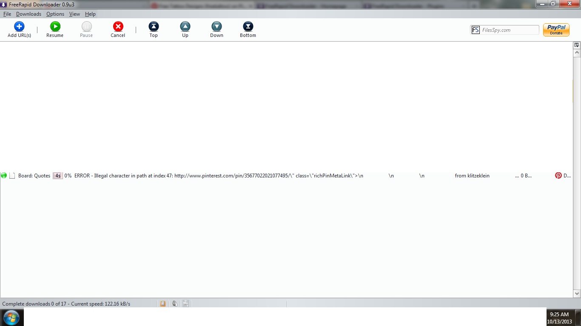Move the item to Top of queue
Viewport: 581px width, 326px height.
tap(154, 27)
